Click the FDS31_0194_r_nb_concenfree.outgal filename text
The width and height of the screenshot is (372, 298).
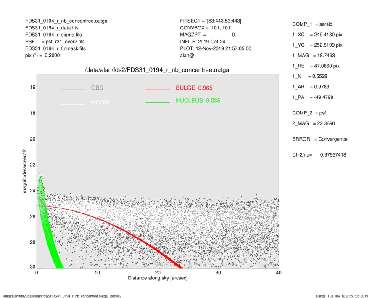coord(67,21)
